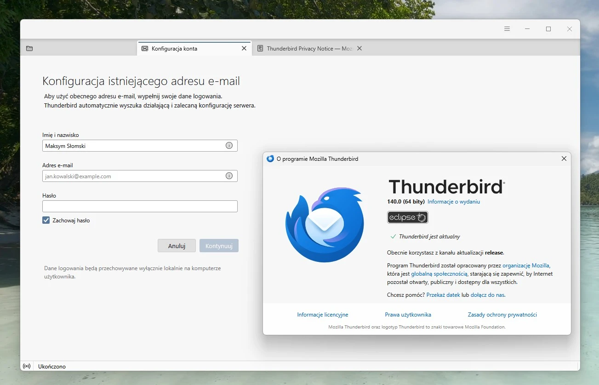
Task: Toggle the Zachowaj hasło checkbox
Action: (x=46, y=220)
